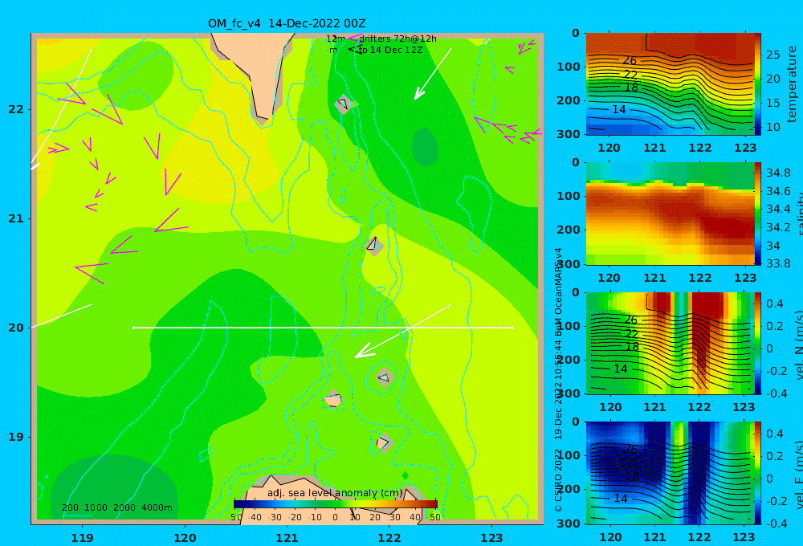The width and height of the screenshot is (803, 546).
Task: Click the '14' contour label in vel. E panel
Action: pos(620,499)
